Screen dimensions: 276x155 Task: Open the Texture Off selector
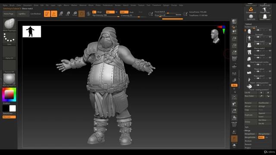click(x=9, y=66)
